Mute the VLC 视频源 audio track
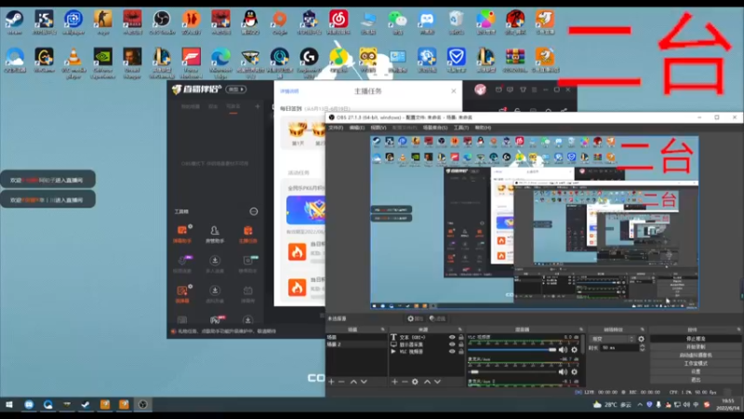 click(564, 350)
